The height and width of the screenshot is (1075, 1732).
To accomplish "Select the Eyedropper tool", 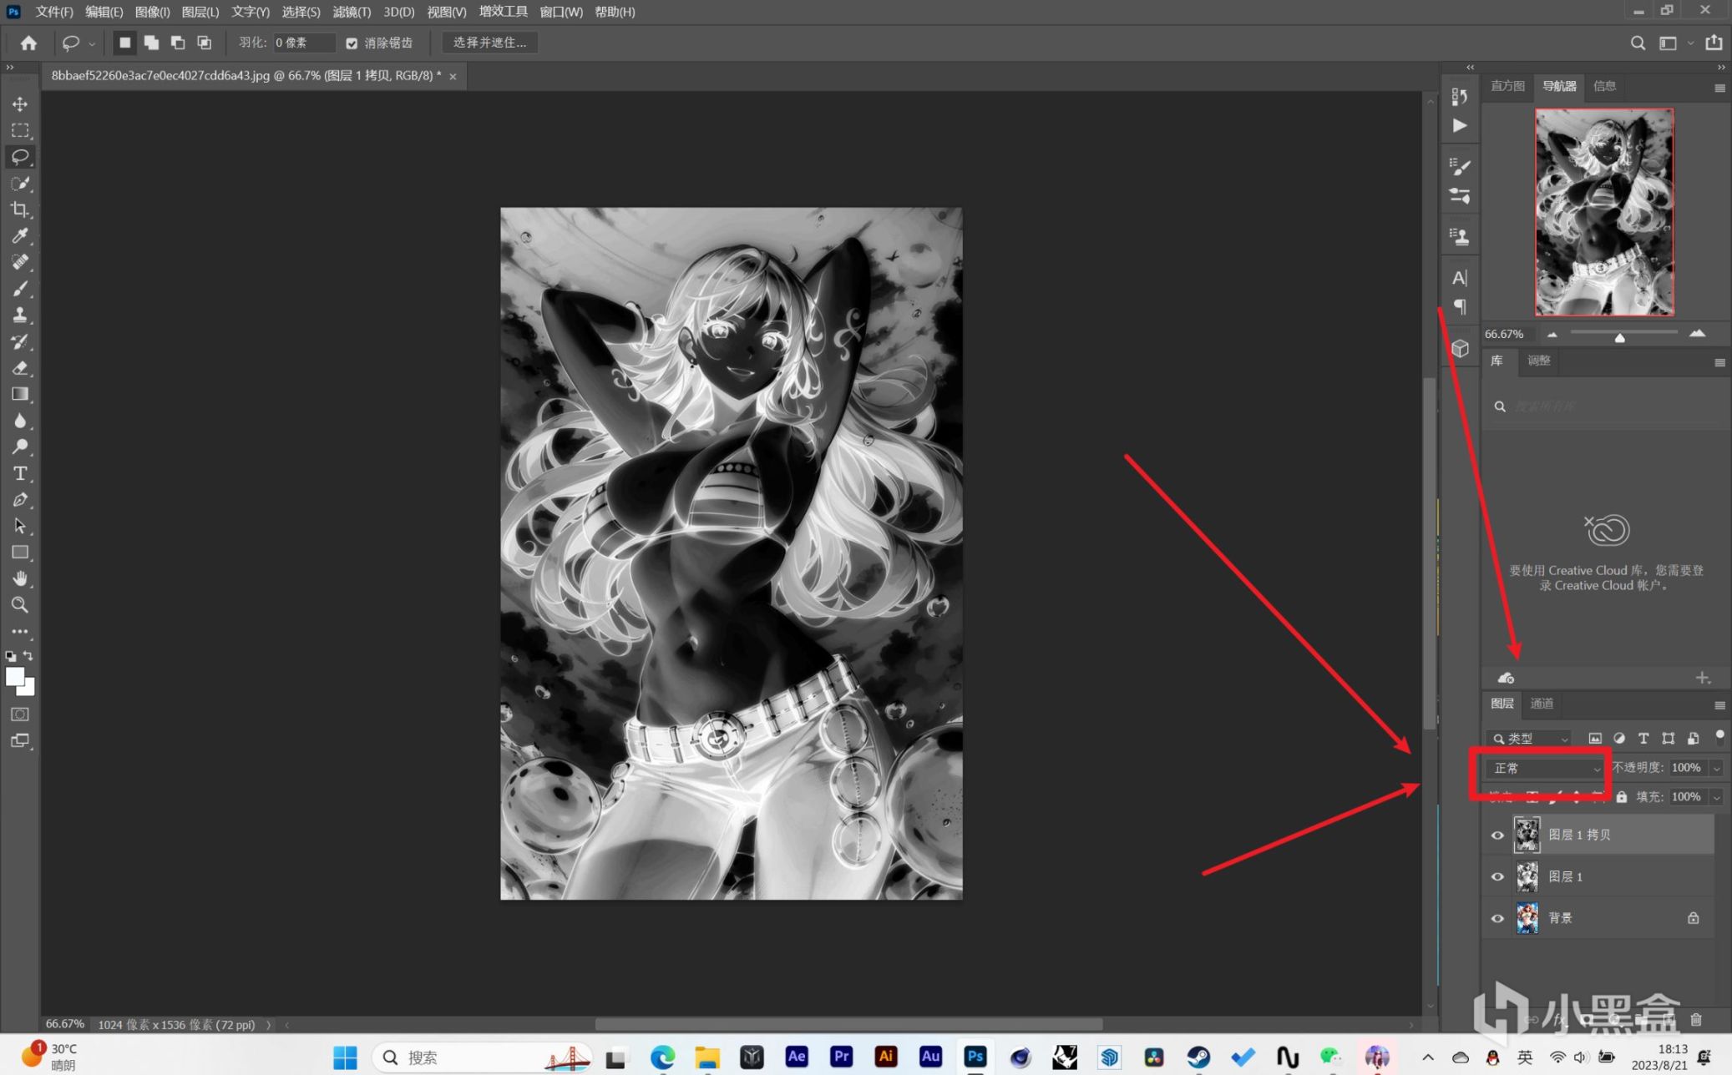I will [x=20, y=236].
